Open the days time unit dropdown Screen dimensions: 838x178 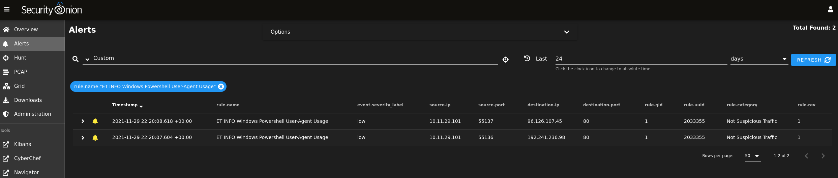pos(759,59)
